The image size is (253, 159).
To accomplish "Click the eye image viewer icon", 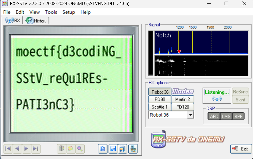I will (x=133, y=149).
